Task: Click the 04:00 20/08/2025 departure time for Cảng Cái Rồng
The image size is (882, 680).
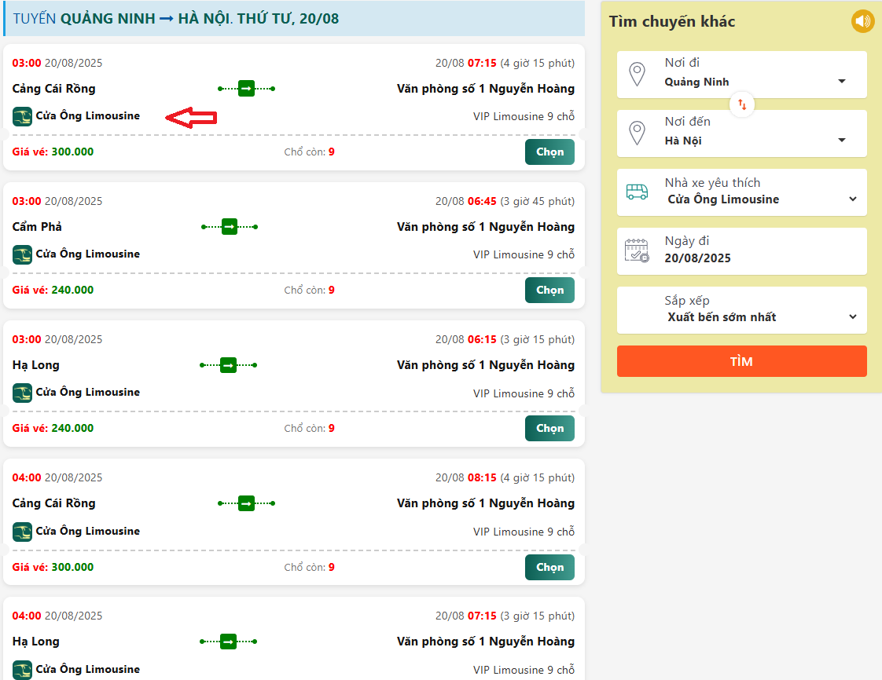Action: pos(57,477)
